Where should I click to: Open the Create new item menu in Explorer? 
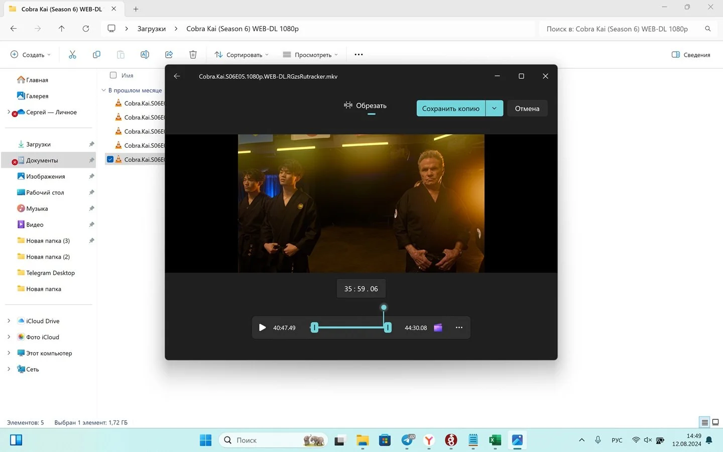point(31,55)
